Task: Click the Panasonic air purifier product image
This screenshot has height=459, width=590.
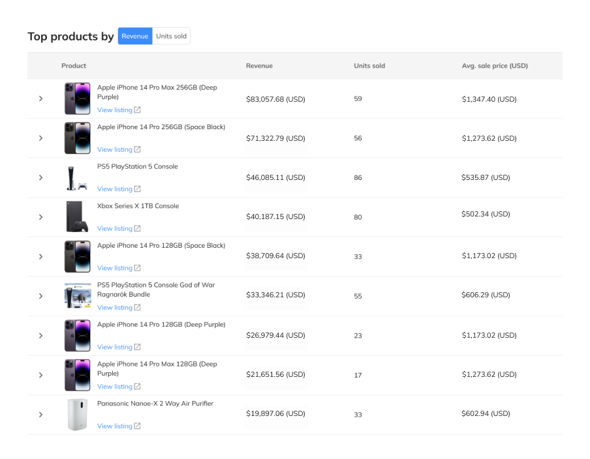Action: point(78,415)
